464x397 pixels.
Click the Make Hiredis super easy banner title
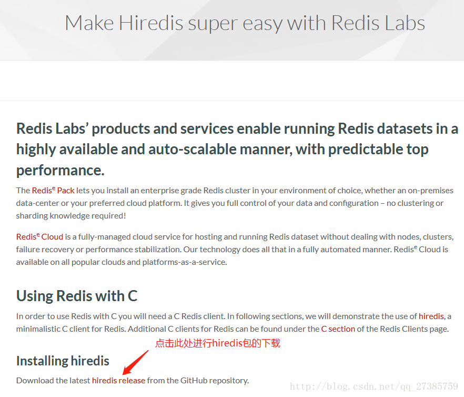point(245,23)
